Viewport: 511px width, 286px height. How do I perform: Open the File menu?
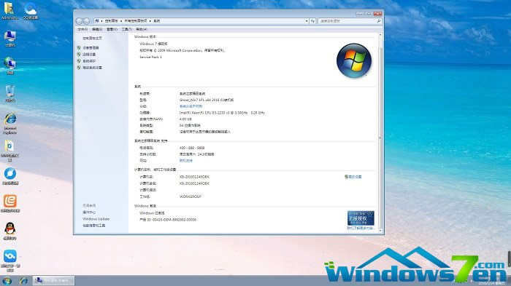click(x=82, y=29)
